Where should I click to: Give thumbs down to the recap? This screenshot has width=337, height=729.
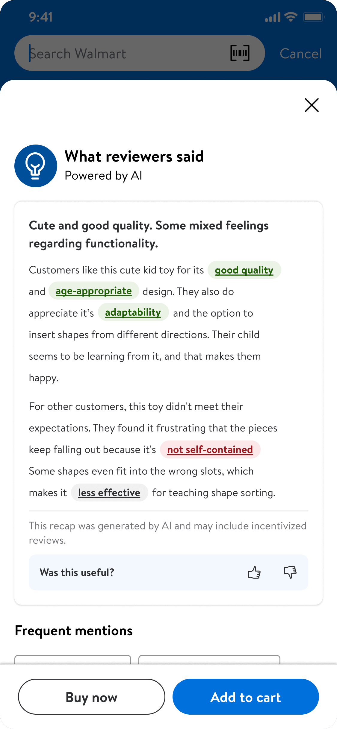(290, 572)
